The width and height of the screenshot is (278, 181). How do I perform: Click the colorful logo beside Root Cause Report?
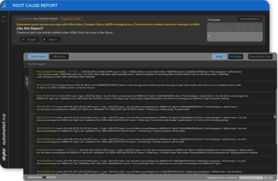pos(4,5)
